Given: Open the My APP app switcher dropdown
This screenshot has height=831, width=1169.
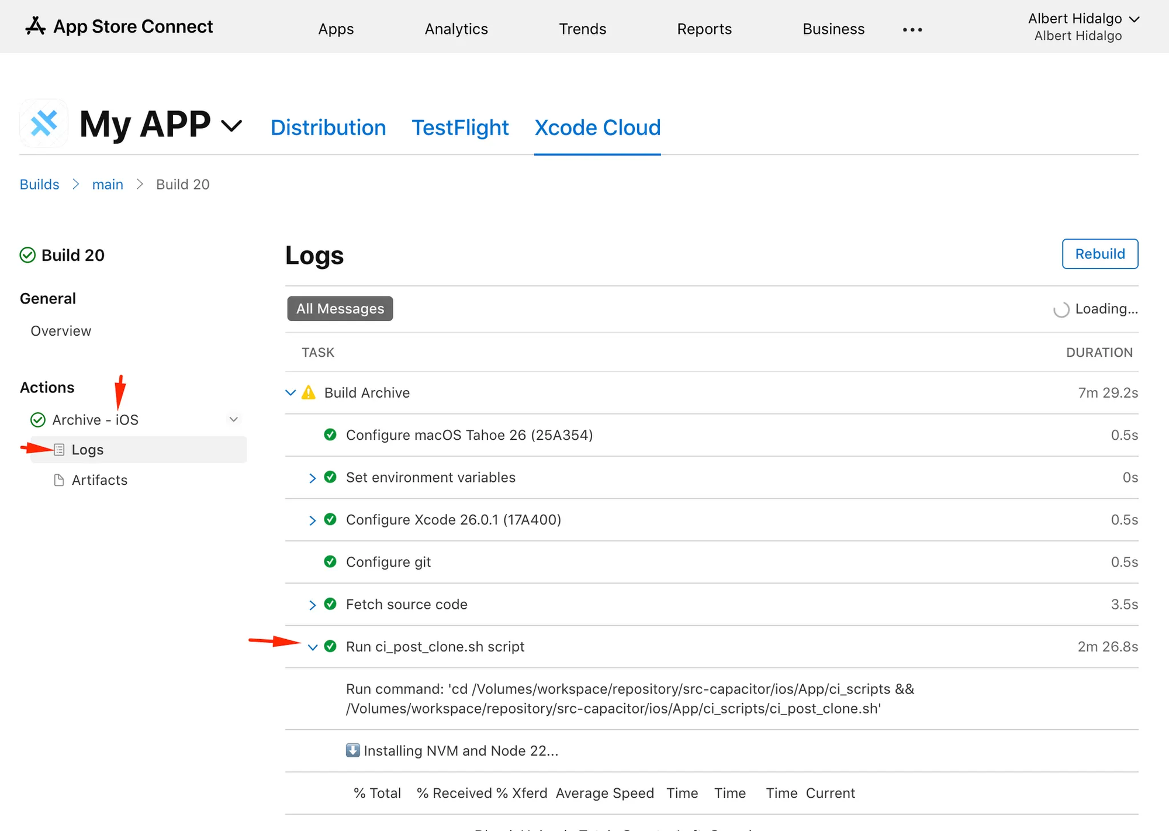Looking at the screenshot, I should pos(232,126).
